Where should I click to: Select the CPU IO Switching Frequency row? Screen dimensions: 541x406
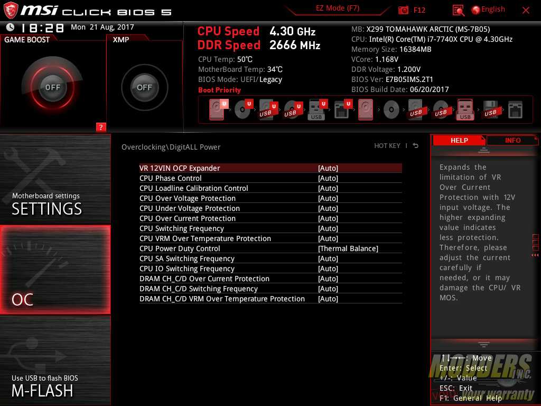270,269
